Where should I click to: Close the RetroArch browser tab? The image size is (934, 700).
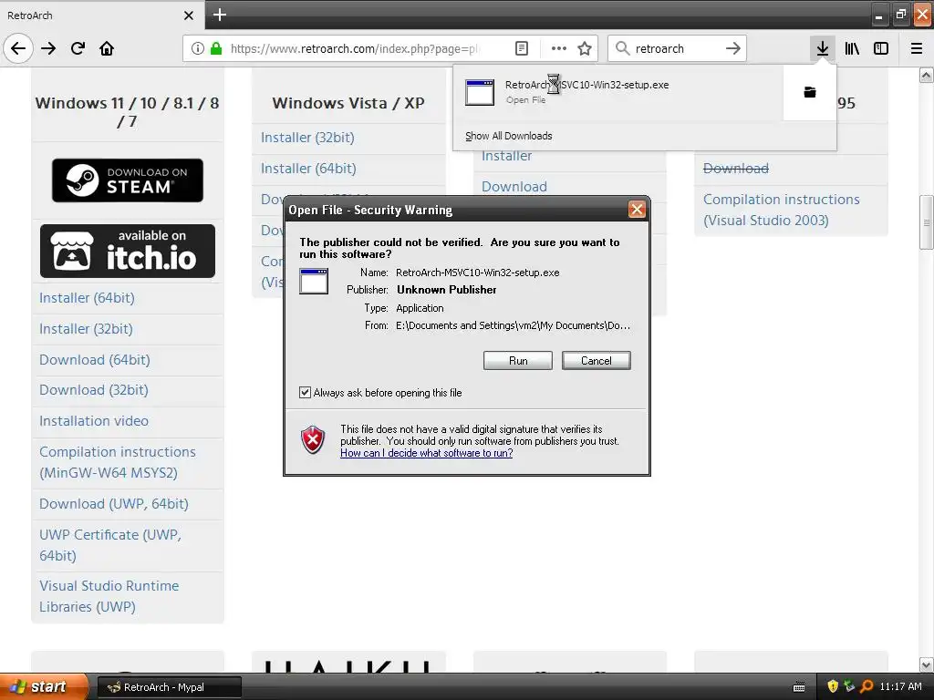click(189, 15)
